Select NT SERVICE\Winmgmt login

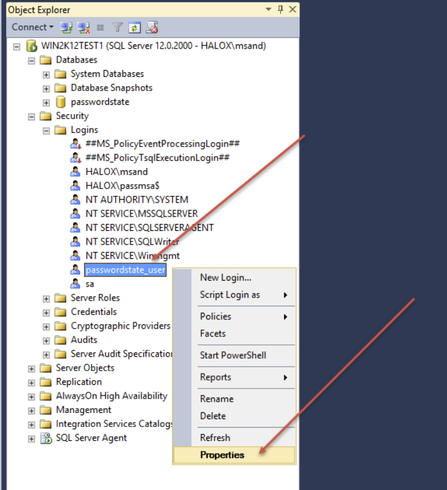(x=133, y=256)
